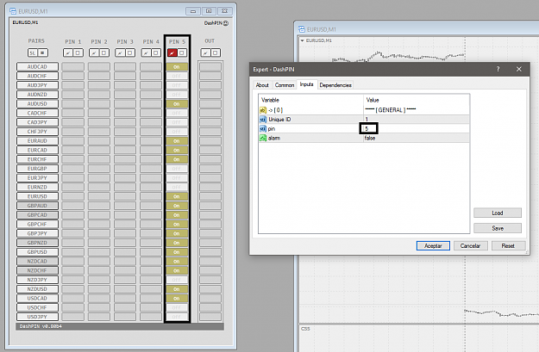Screen dimensions: 539x352
Task: Click the pen icon under PIN 4
Action: [x=146, y=52]
